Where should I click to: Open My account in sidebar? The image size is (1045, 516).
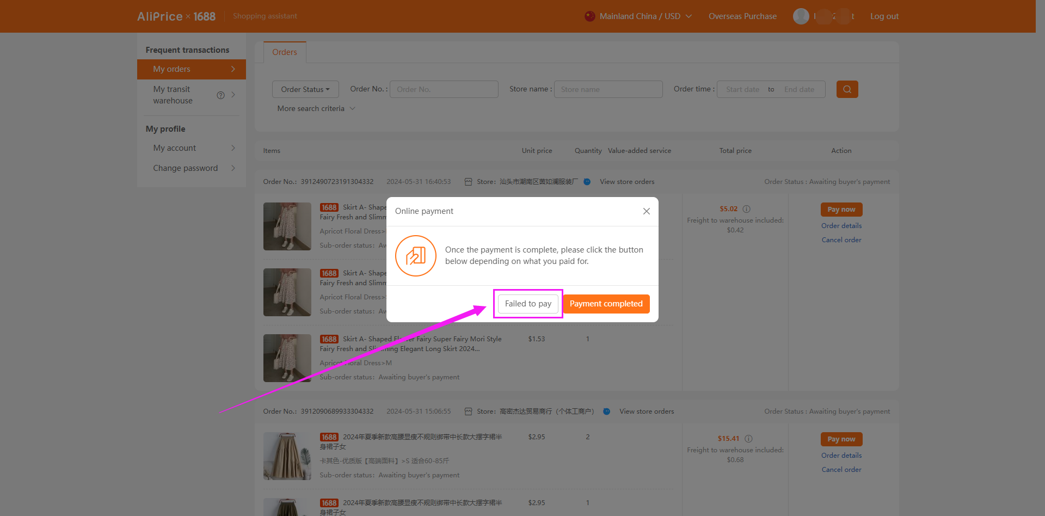click(x=192, y=148)
